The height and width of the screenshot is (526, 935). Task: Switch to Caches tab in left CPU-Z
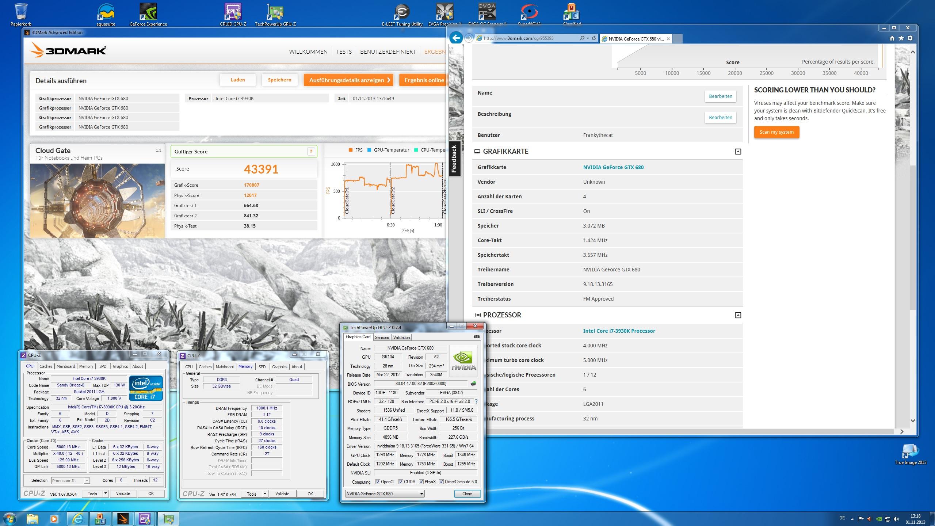(46, 366)
